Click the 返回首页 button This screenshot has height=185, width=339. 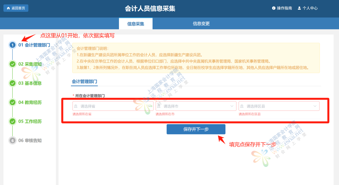16,8
